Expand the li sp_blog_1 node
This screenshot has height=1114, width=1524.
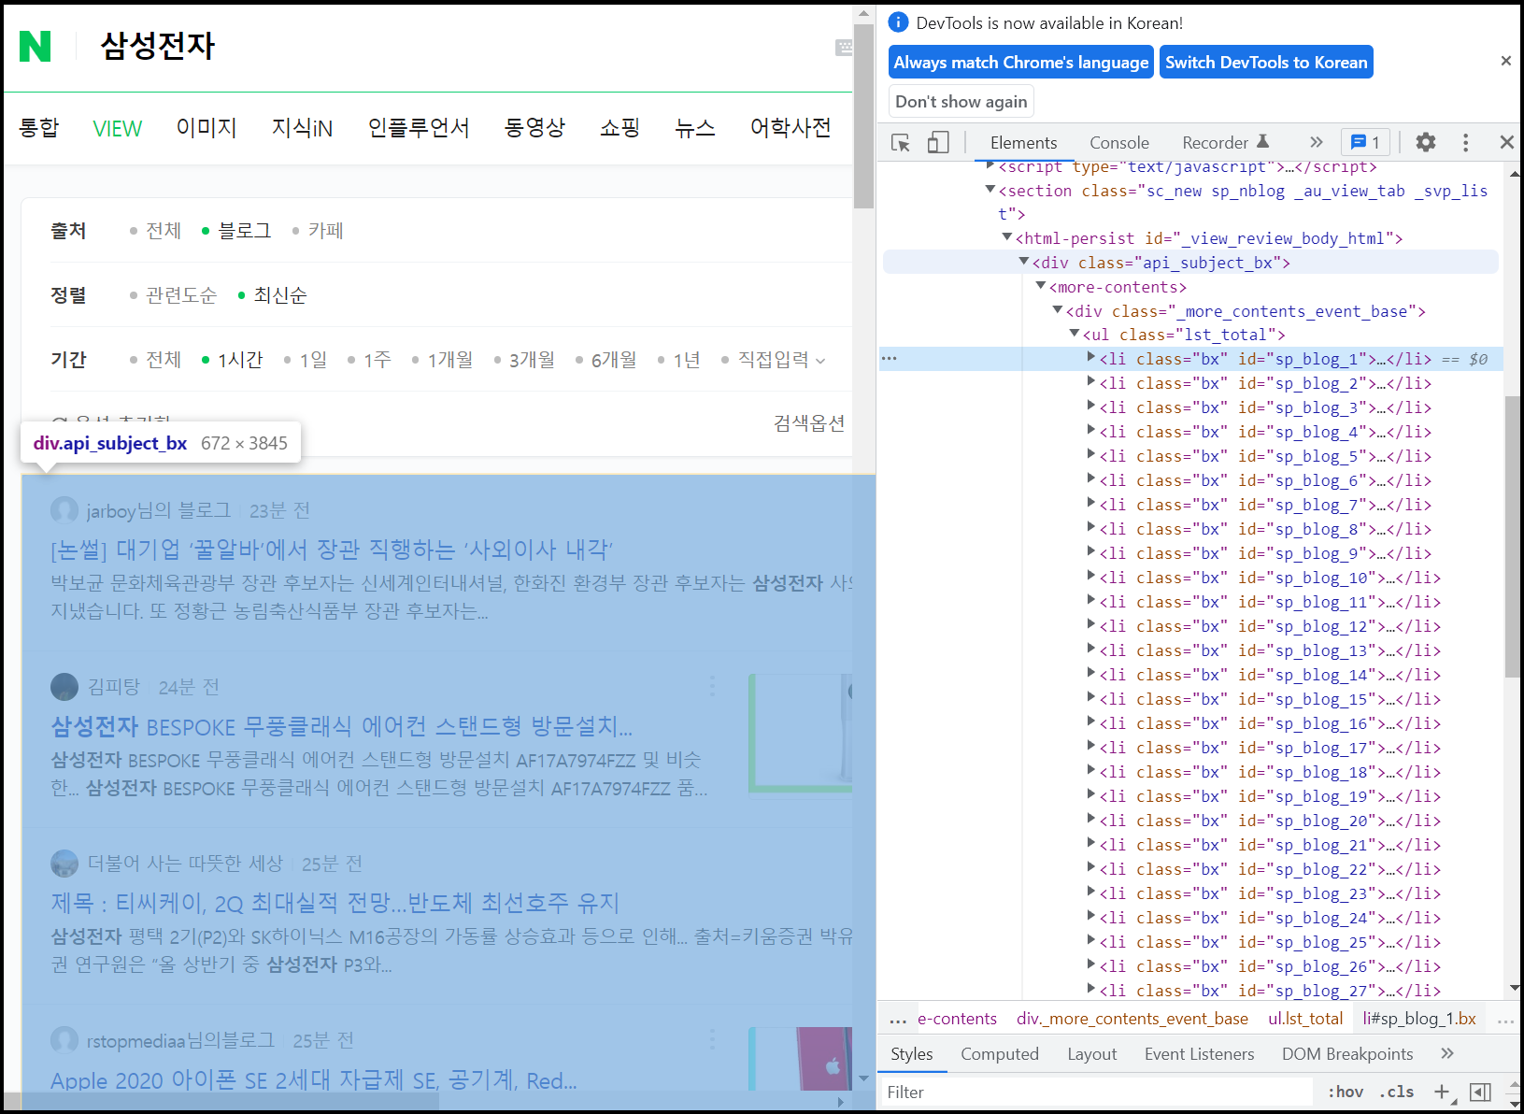point(1090,358)
